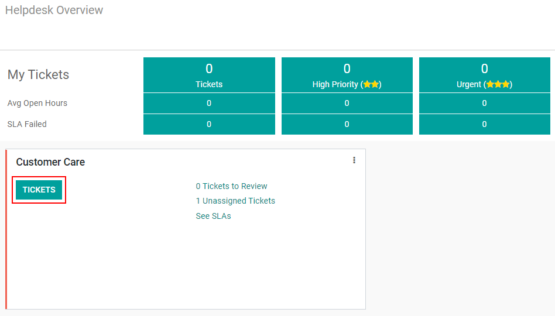Open the Customer Care card kebab menu
Image resolution: width=555 pixels, height=316 pixels.
coord(354,160)
